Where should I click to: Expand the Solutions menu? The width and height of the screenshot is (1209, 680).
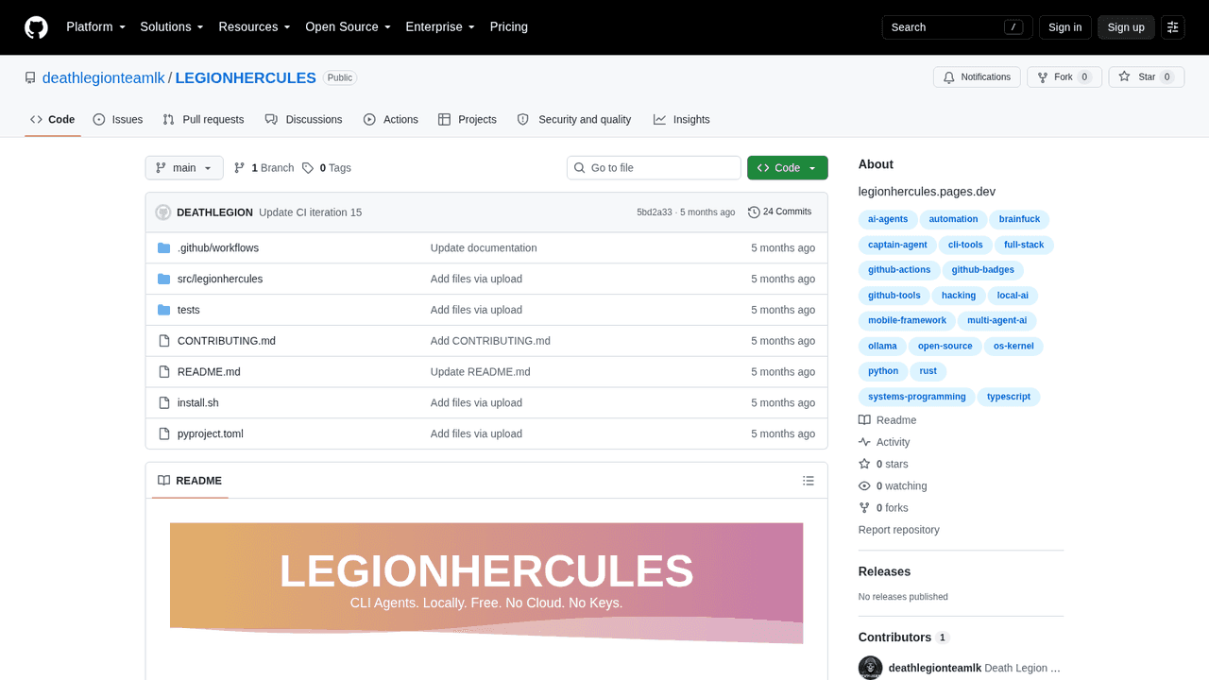click(x=172, y=27)
